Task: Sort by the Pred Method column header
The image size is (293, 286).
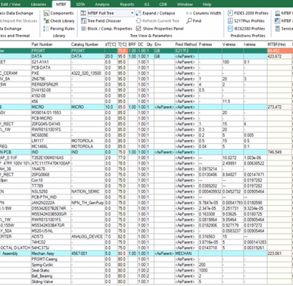Action: [x=186, y=45]
